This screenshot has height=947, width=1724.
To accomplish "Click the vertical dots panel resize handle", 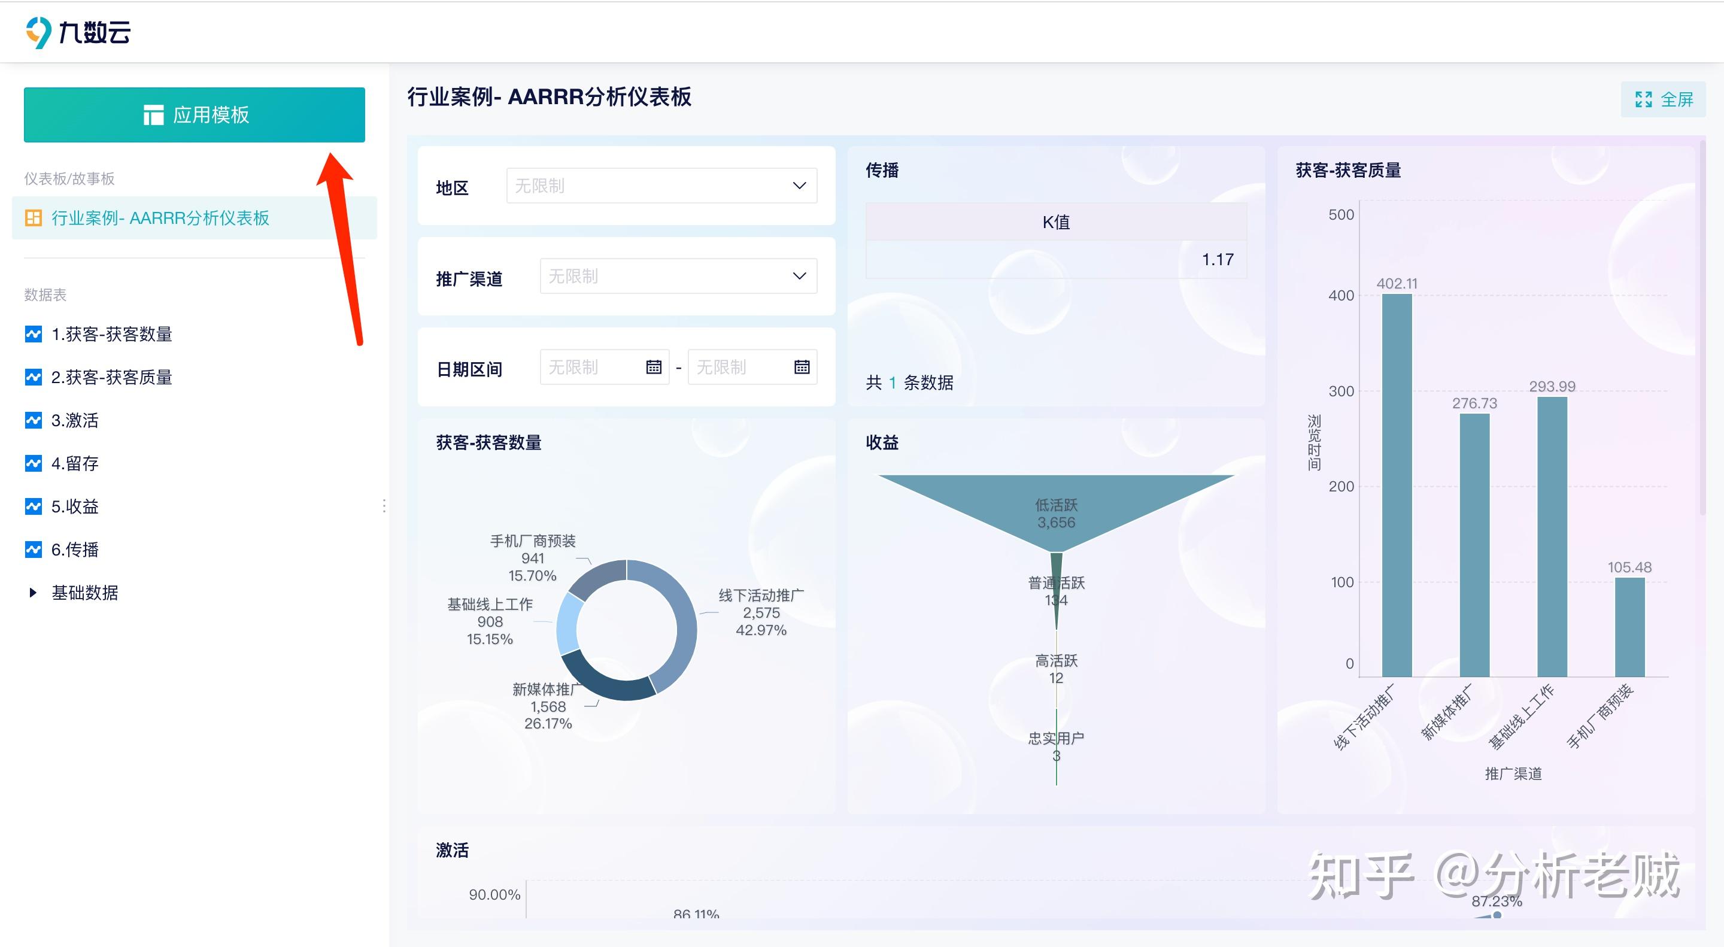I will (386, 506).
